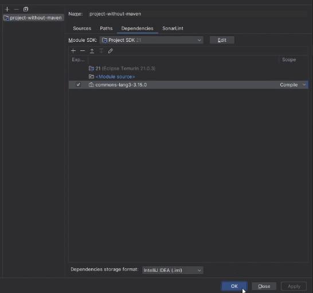The width and height of the screenshot is (313, 293).
Task: Select the 21 Eclipse Temurin SDK row
Action: [x=189, y=68]
